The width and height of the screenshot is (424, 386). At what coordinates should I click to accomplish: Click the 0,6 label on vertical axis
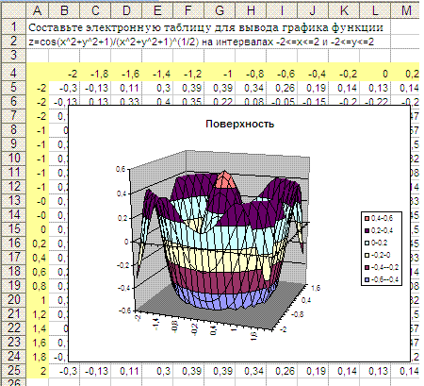(x=121, y=169)
